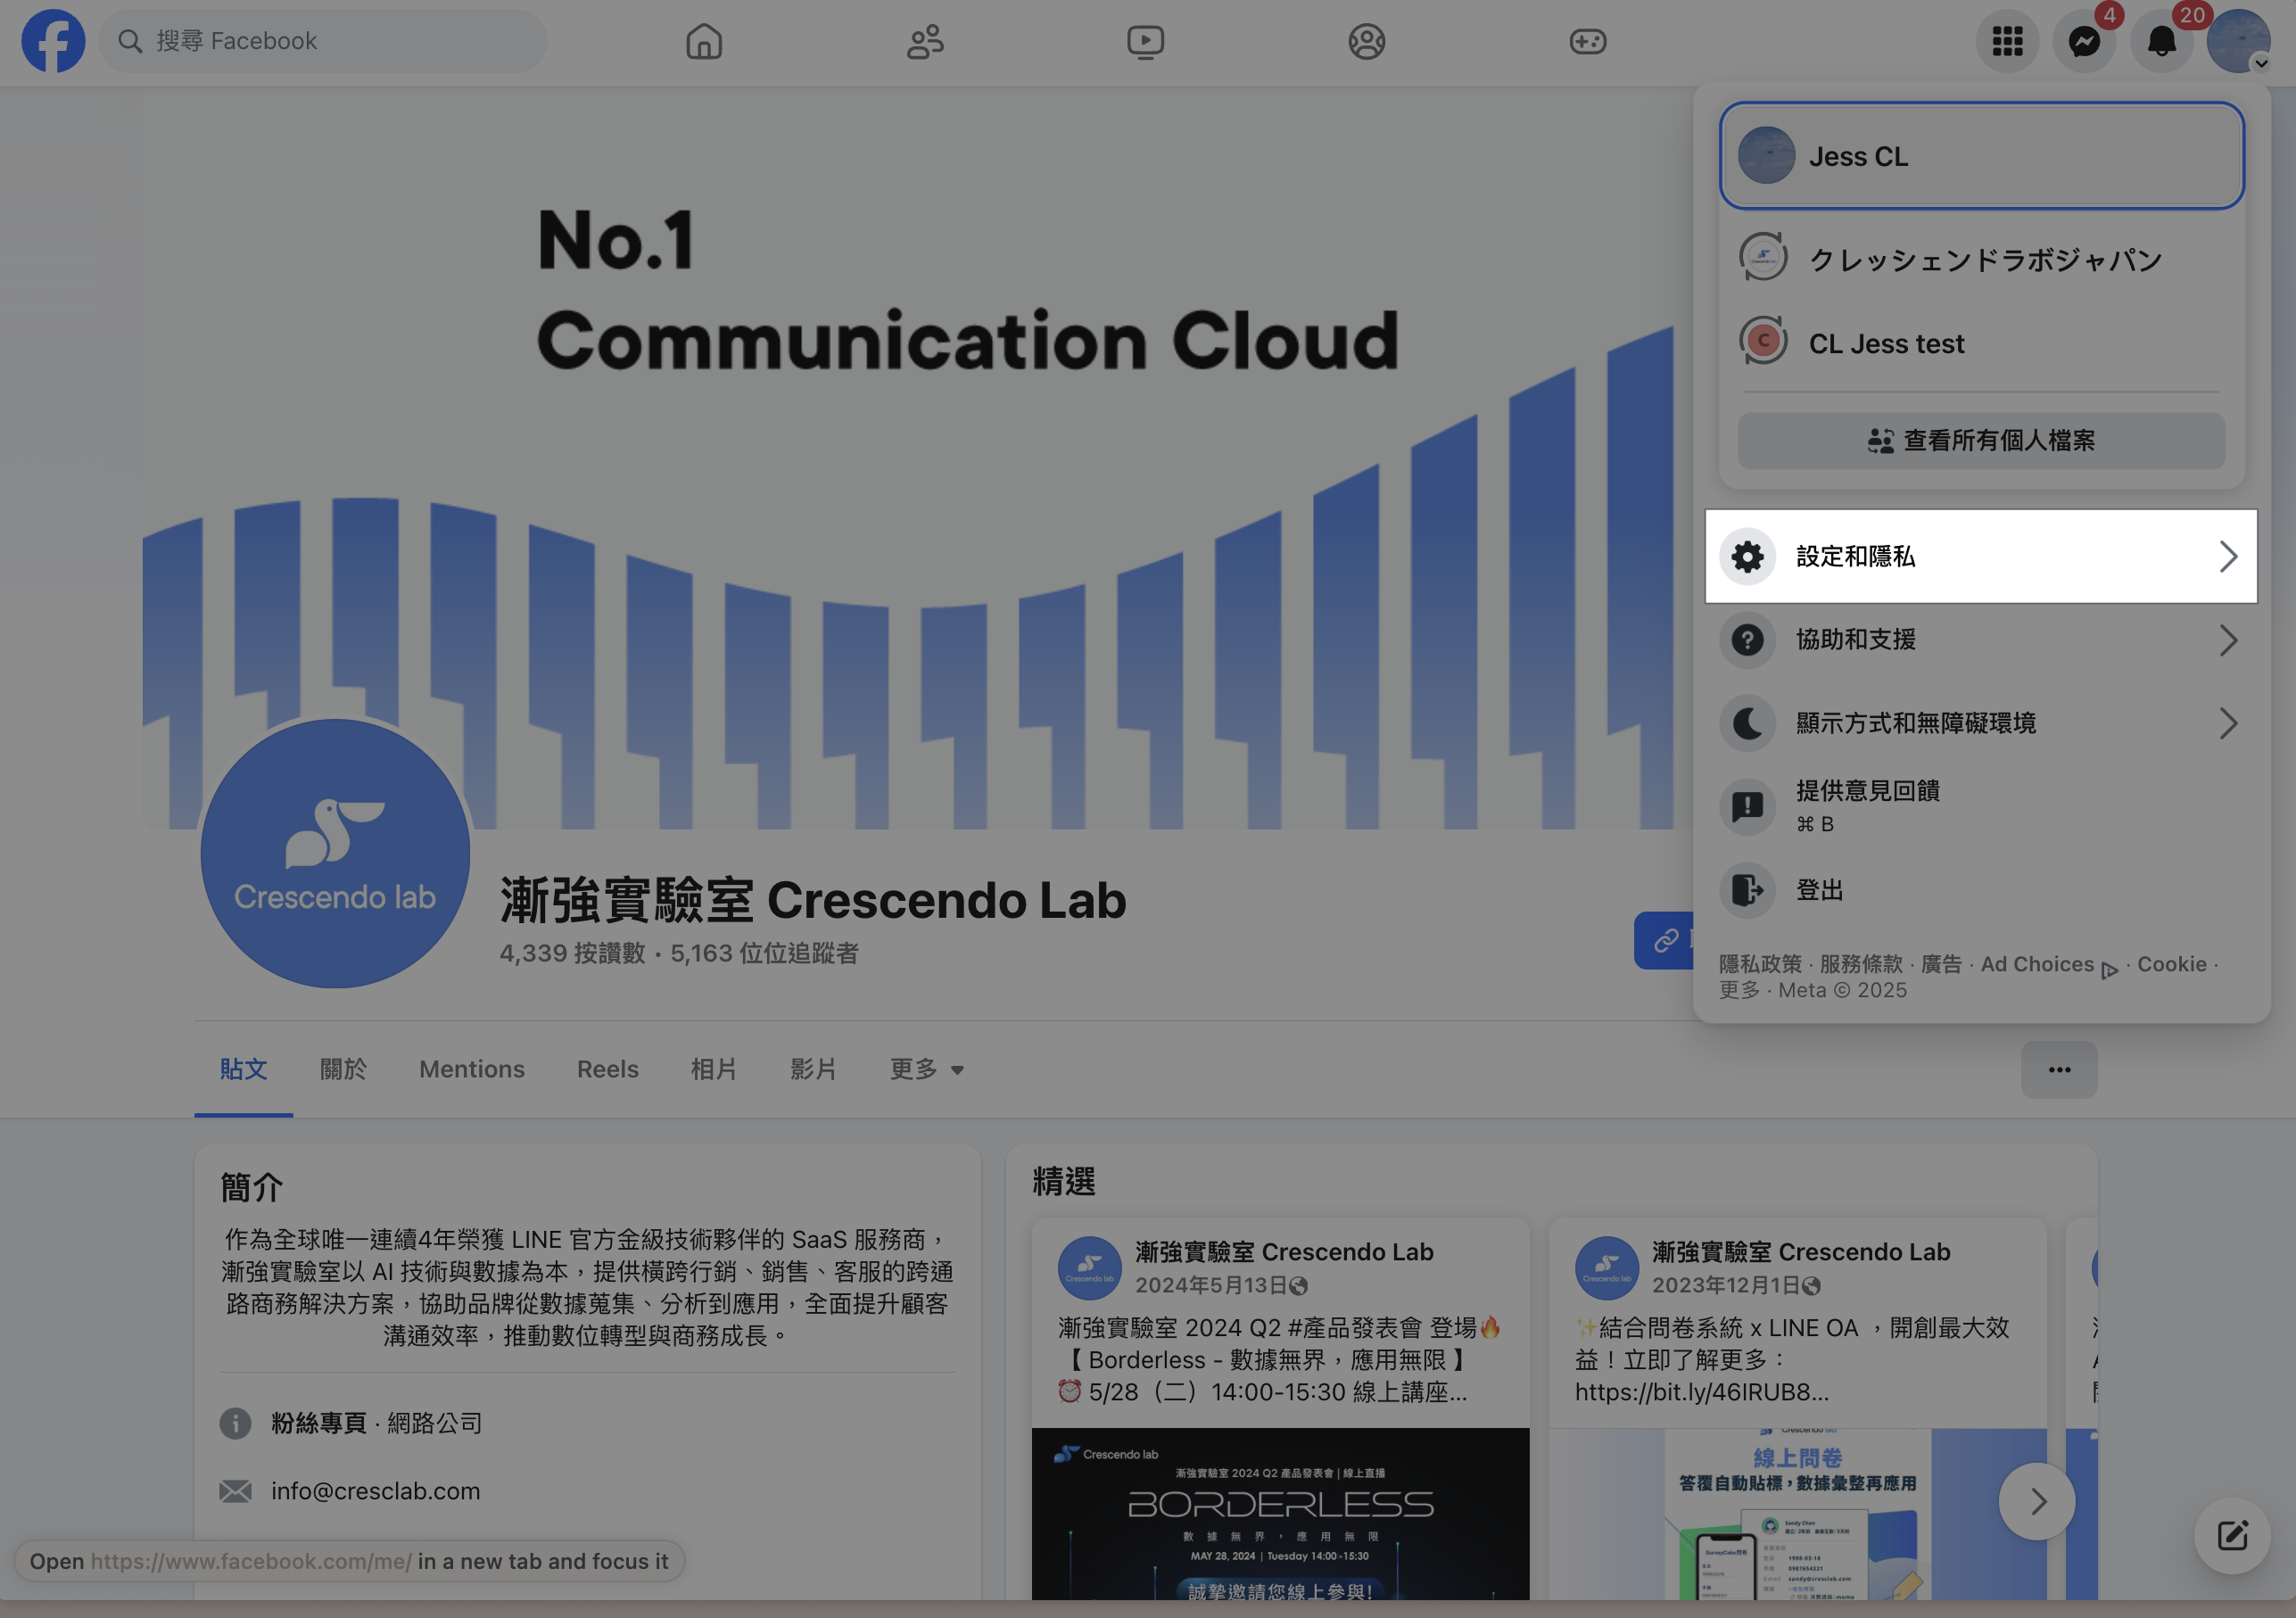Open the nine-dot menu grid icon
This screenshot has width=2296, height=1618.
tap(2007, 41)
